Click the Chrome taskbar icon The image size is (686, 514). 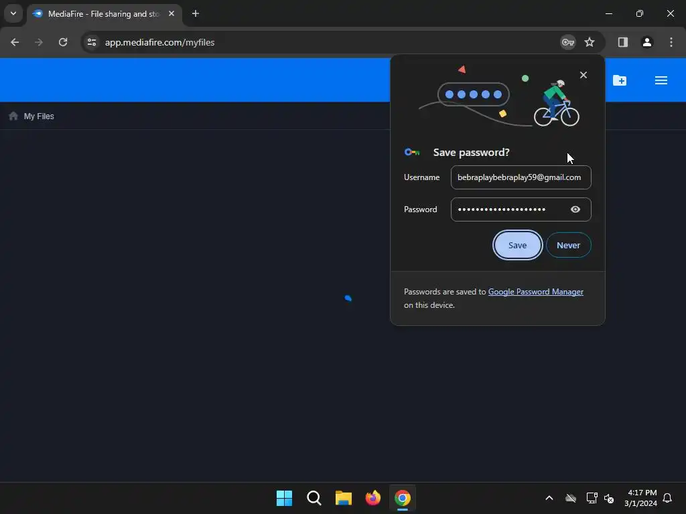tap(403, 498)
